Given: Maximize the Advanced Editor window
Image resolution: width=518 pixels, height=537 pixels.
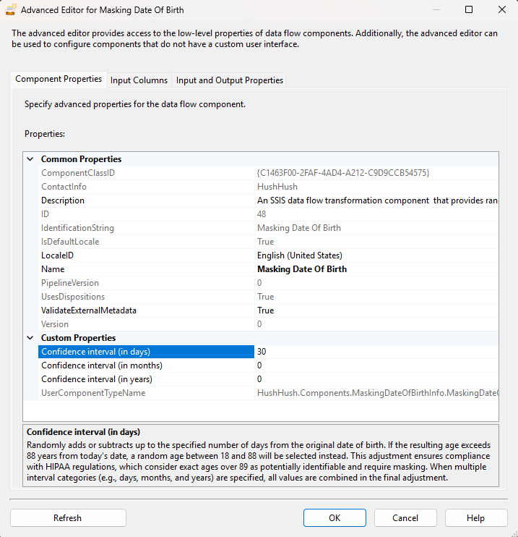Looking at the screenshot, I should coord(469,10).
